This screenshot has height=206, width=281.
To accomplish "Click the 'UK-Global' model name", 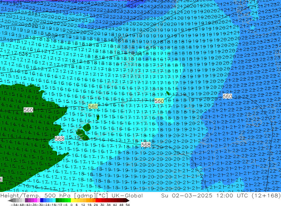I will click(x=127, y=195).
